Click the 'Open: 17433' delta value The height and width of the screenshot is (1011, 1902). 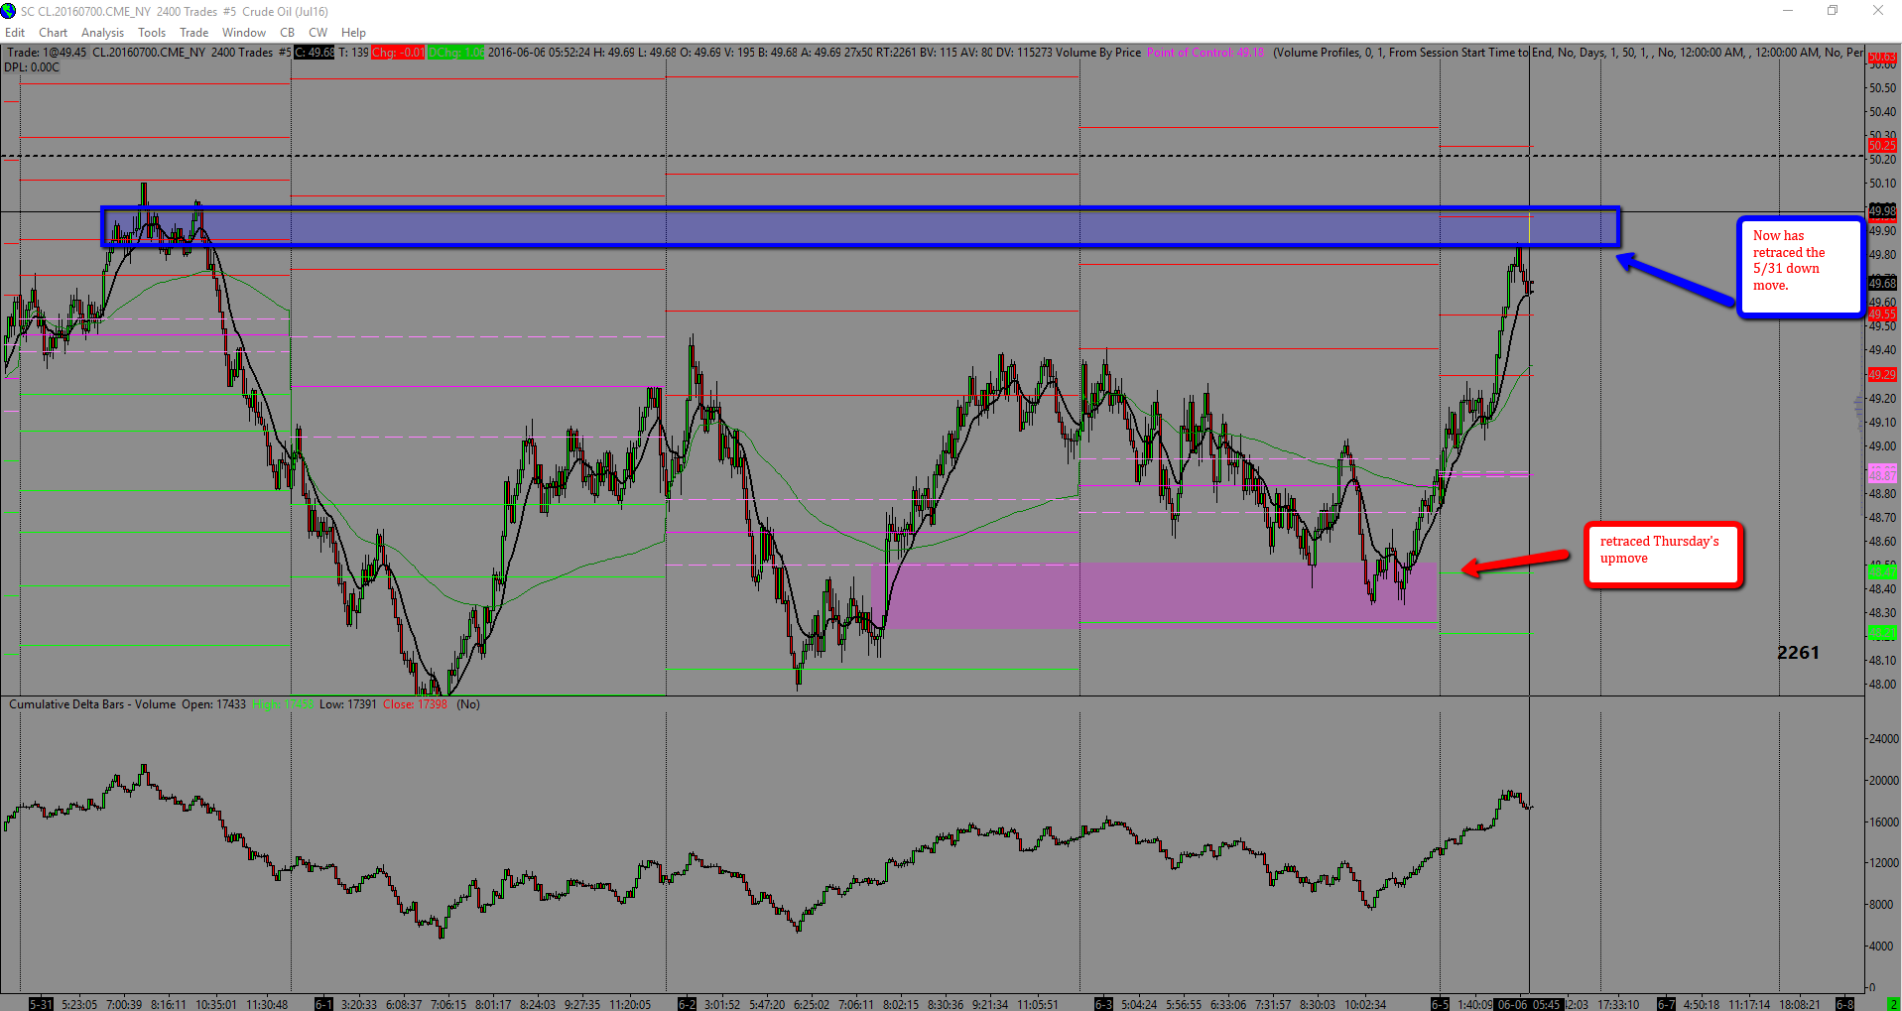[213, 704]
